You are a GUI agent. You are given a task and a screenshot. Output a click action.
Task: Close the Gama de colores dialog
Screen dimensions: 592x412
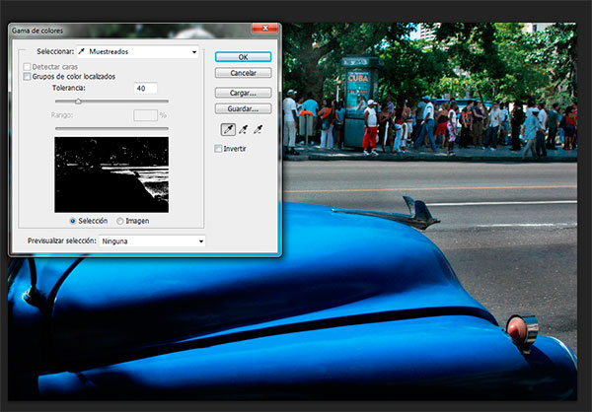(265, 29)
